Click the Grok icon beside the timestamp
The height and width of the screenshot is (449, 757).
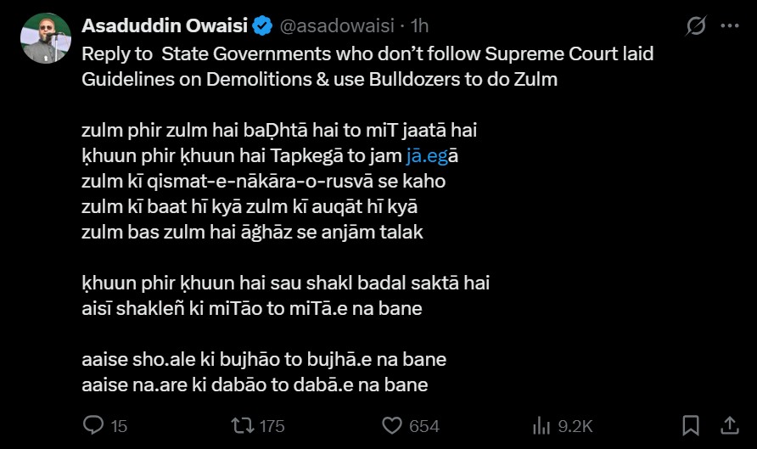click(x=695, y=26)
